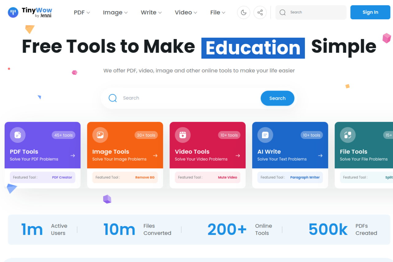393x262 pixels.
Task: Click the '200+' Online Tools stat
Action: pos(227,229)
